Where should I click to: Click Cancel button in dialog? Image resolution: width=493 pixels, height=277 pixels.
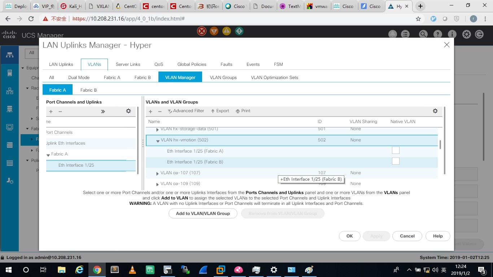click(407, 236)
